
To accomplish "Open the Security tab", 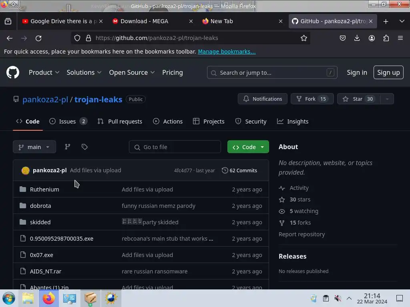I will coord(251,122).
